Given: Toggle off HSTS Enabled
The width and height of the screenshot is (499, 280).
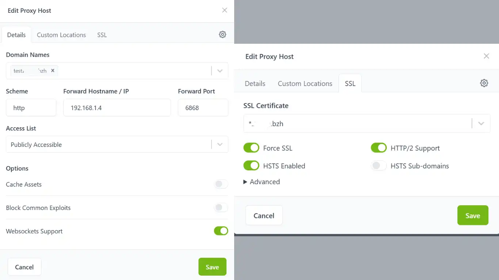Looking at the screenshot, I should coord(251,166).
